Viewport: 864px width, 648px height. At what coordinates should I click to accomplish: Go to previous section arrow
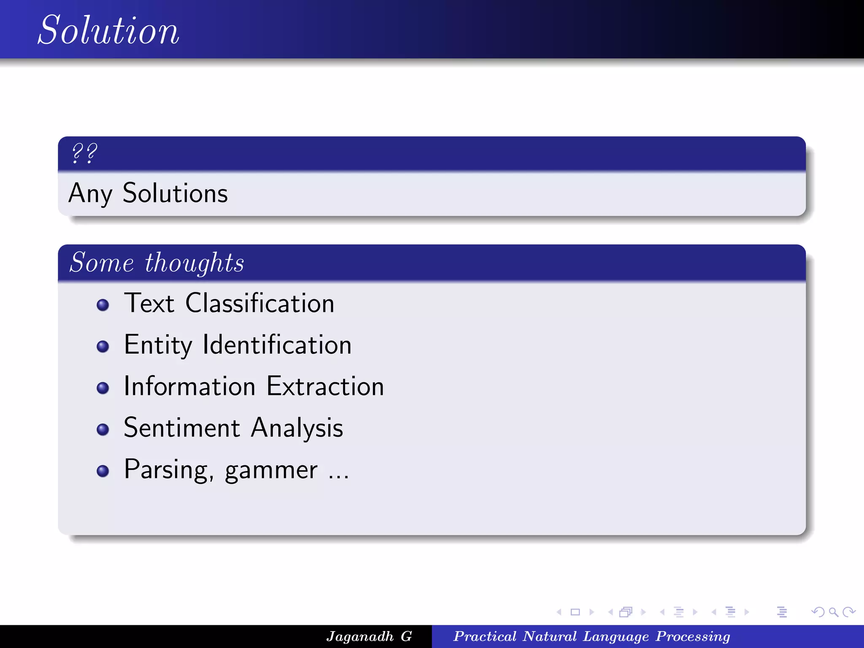714,612
